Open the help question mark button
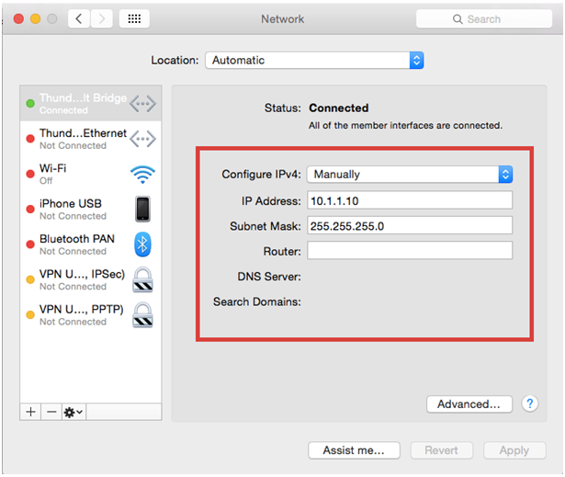The width and height of the screenshot is (565, 477). pyautogui.click(x=529, y=403)
